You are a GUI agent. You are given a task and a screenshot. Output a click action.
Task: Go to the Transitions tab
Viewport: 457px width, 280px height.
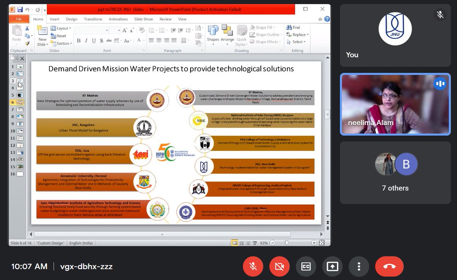click(x=93, y=19)
